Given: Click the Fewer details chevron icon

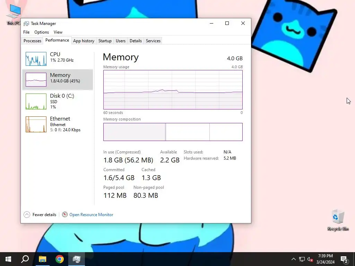Looking at the screenshot, I should 27,214.
